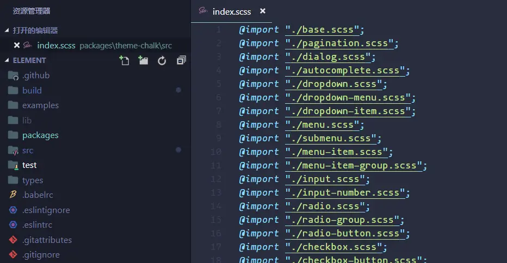507x263 pixels.
Task: Click the build folder icon
Action: 13,90
